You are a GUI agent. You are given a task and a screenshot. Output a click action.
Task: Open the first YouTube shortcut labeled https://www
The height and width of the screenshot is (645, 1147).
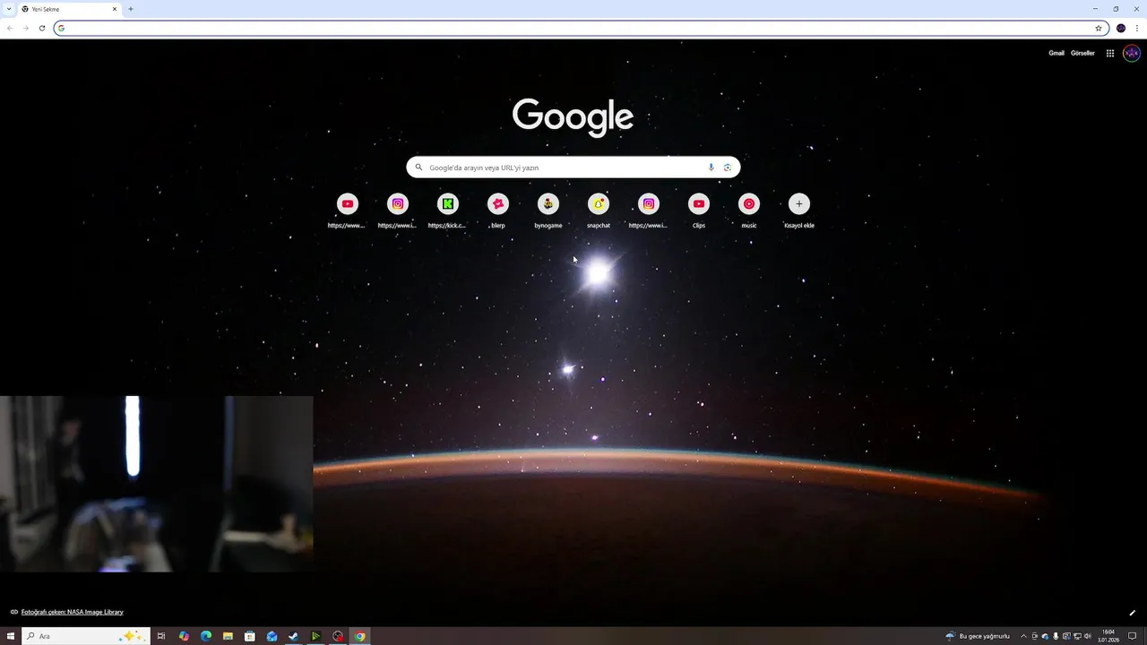[347, 204]
